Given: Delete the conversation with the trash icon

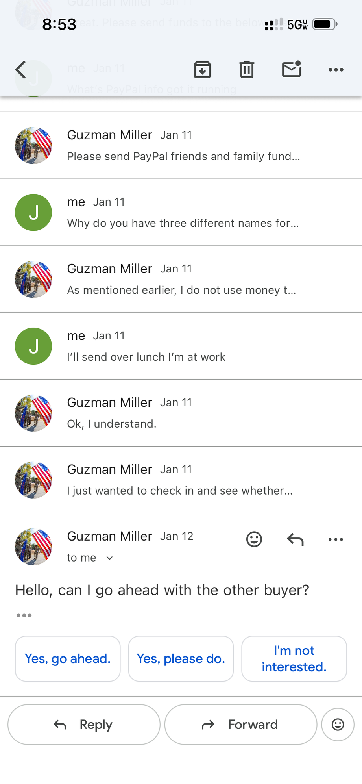Looking at the screenshot, I should pos(247,70).
